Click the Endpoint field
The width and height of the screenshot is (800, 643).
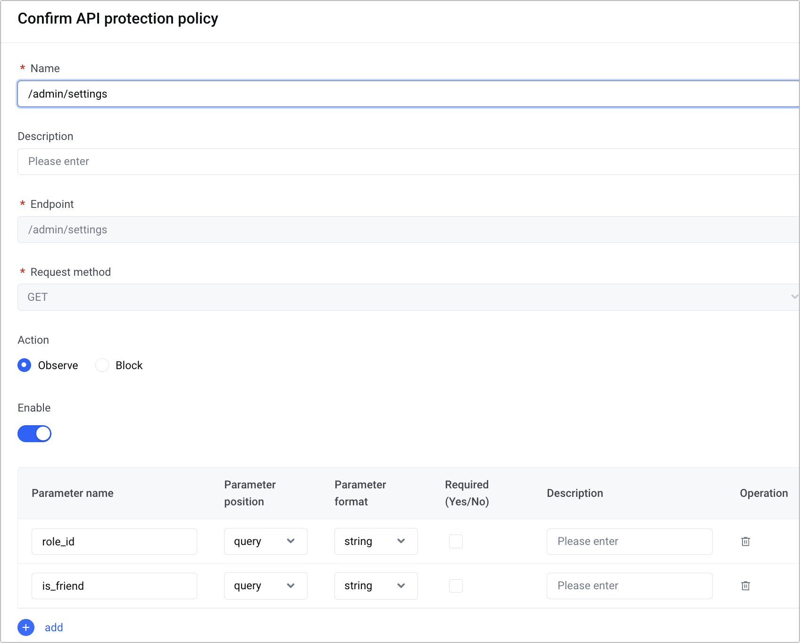click(408, 230)
